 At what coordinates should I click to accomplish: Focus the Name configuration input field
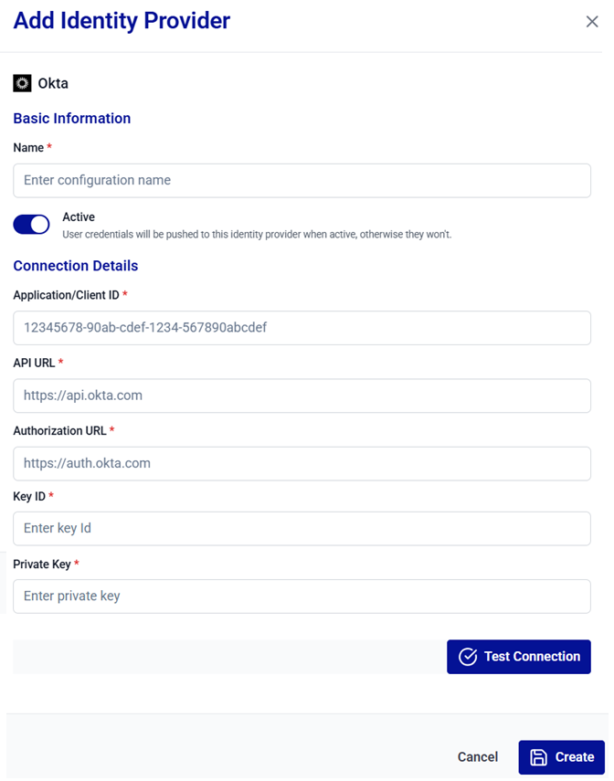pyautogui.click(x=302, y=181)
